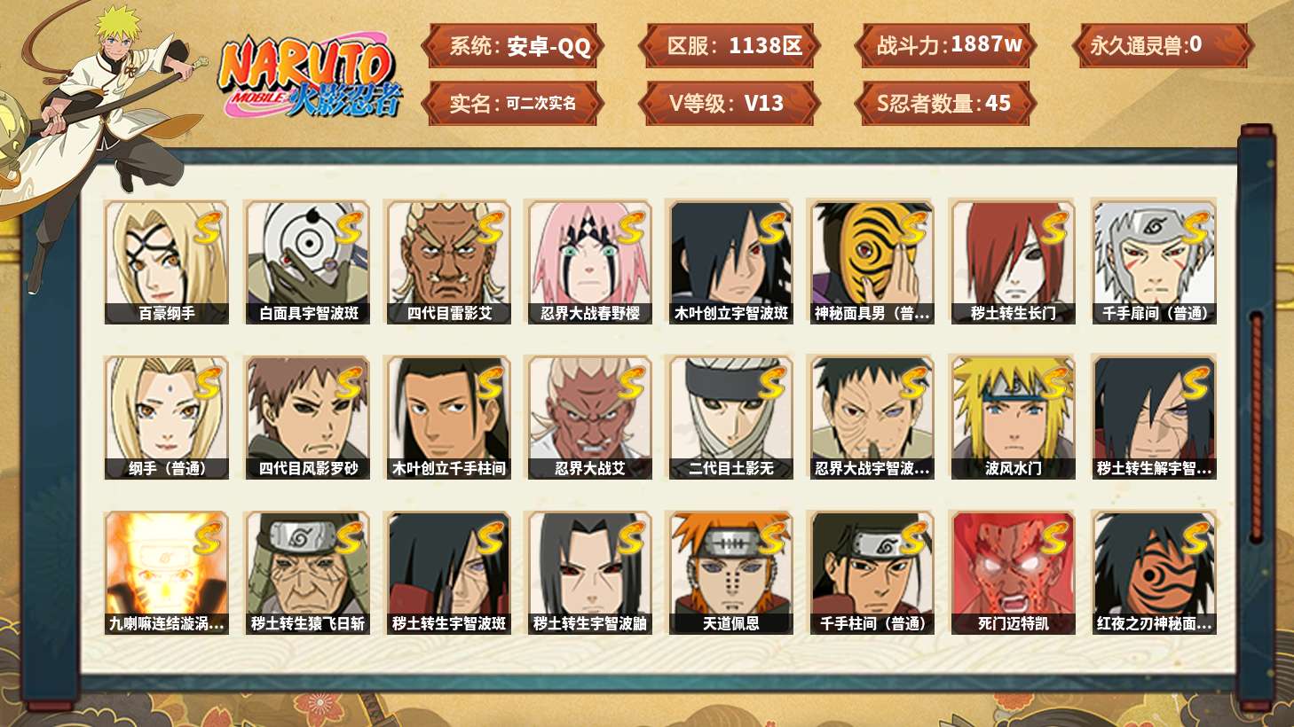Image resolution: width=1294 pixels, height=727 pixels.
Task: Choose the 四代目雷影艾 portrait
Action: pos(448,262)
